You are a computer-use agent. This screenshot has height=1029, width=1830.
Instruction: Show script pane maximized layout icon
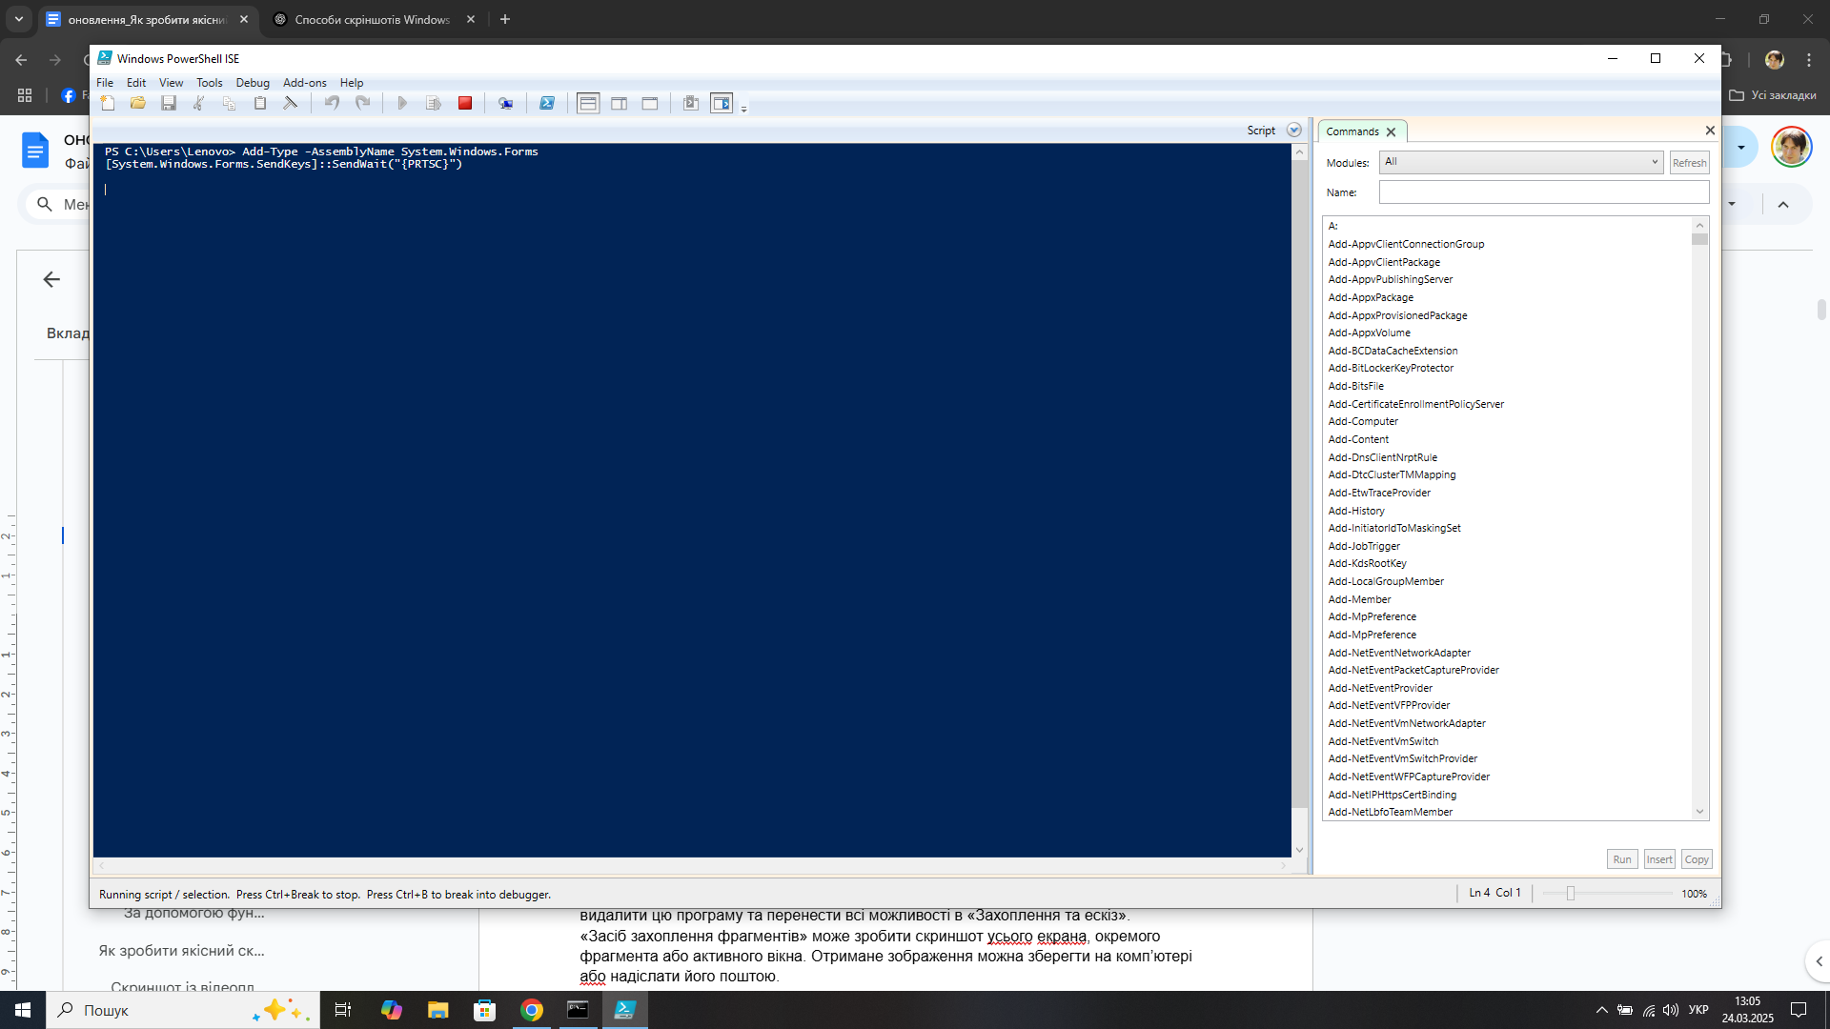(x=650, y=103)
